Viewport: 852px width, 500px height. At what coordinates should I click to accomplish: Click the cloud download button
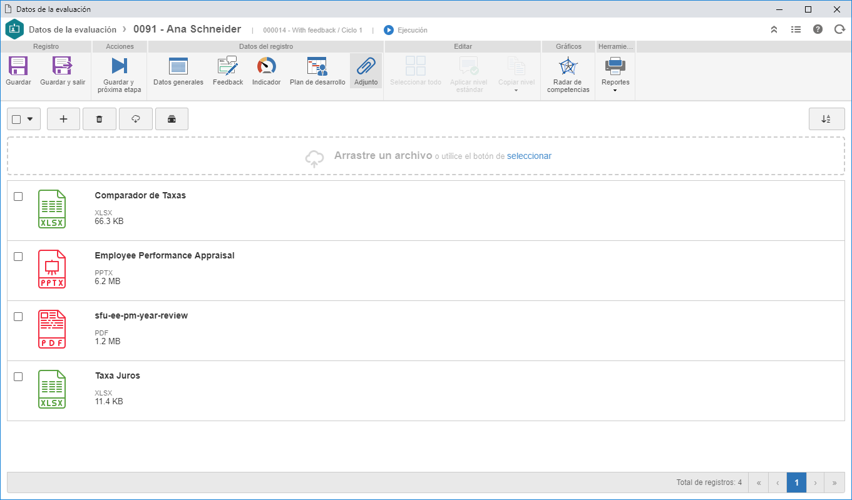[136, 119]
